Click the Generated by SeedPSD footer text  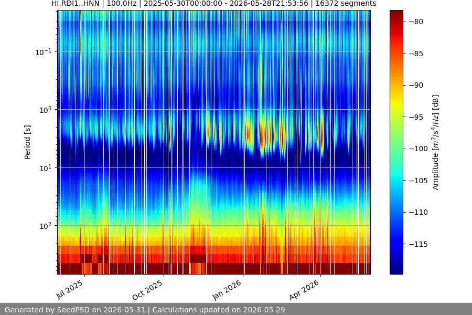point(145,310)
